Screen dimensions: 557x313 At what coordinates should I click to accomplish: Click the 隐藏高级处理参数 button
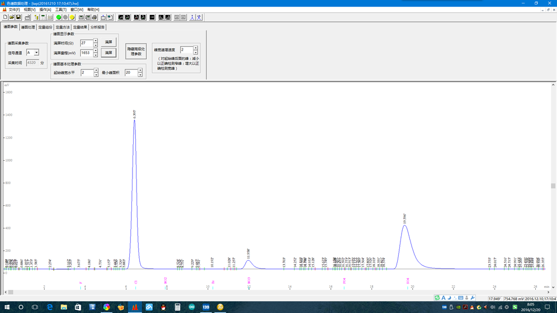(x=136, y=51)
